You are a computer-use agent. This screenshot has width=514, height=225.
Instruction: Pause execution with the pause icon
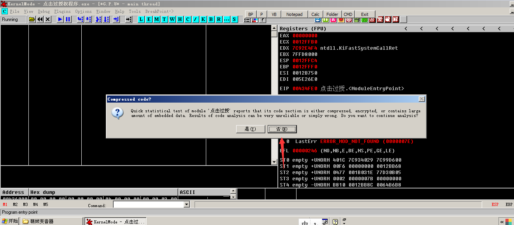68,19
